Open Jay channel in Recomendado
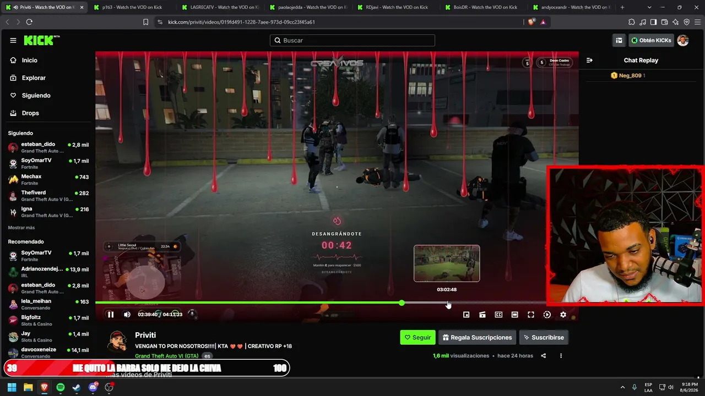 pyautogui.click(x=48, y=337)
